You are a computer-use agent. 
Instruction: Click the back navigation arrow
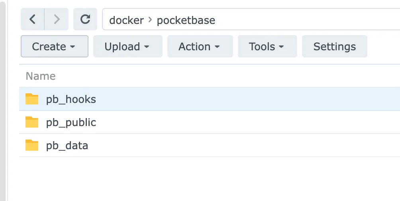click(x=33, y=19)
